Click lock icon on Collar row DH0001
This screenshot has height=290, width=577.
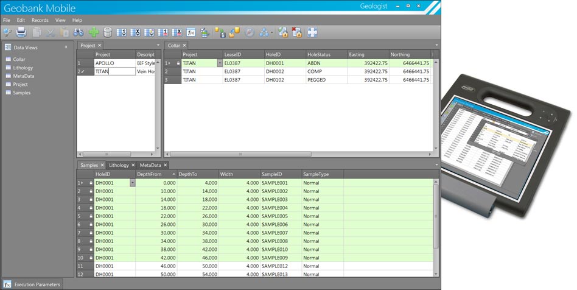(178, 63)
